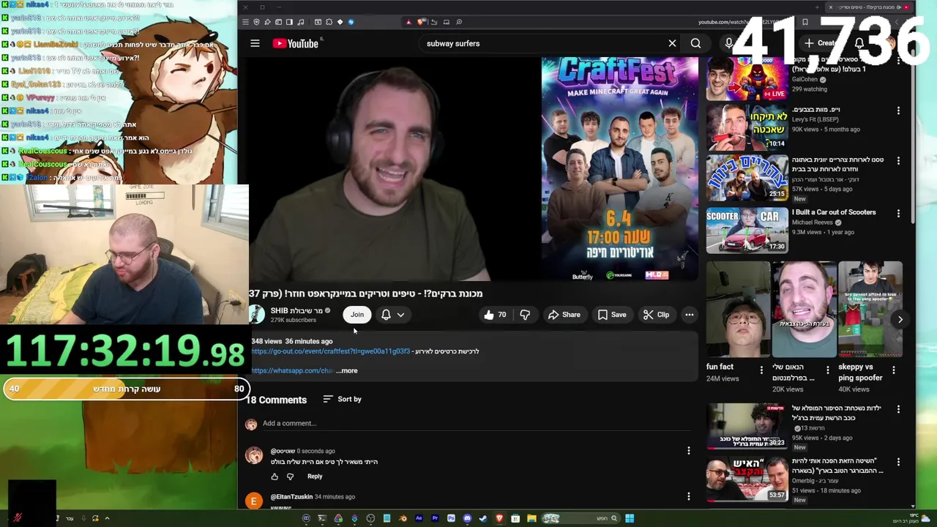Image resolution: width=937 pixels, height=527 pixels.
Task: Open options for the 95K views video
Action: pos(898,409)
